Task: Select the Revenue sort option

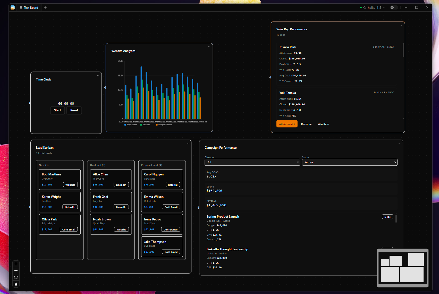Action: point(306,124)
